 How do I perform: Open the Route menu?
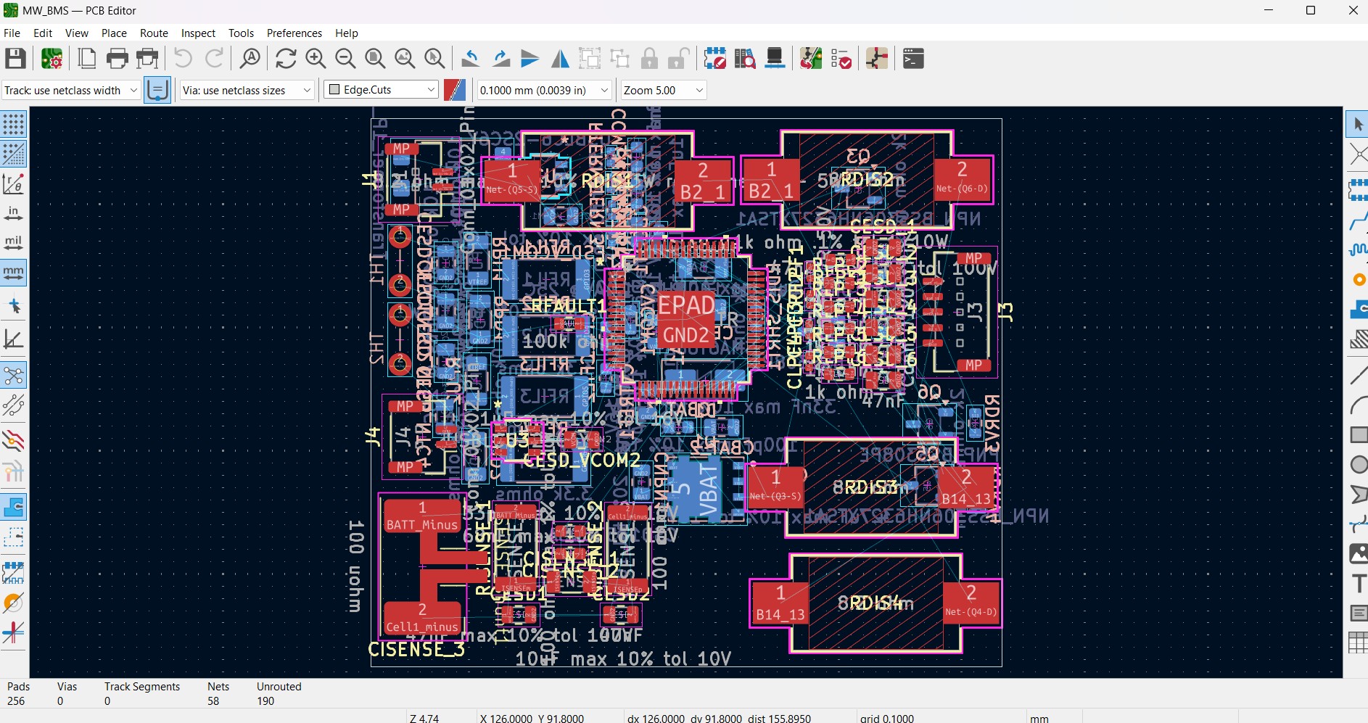click(x=153, y=33)
